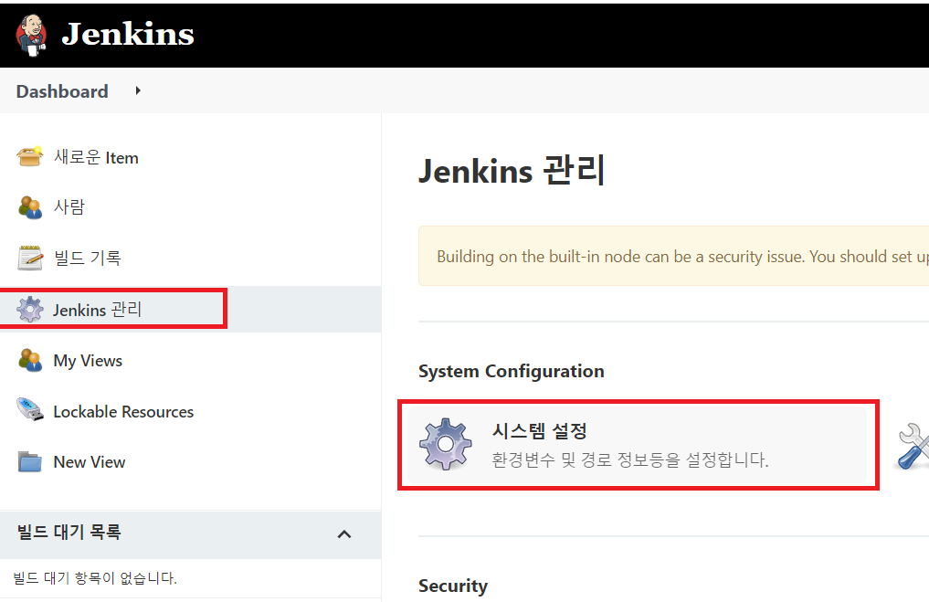Click the 빌드 대기 목록 header text
The image size is (929, 602).
(x=69, y=532)
